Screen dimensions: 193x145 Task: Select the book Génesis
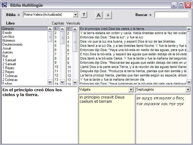[x=25, y=29]
